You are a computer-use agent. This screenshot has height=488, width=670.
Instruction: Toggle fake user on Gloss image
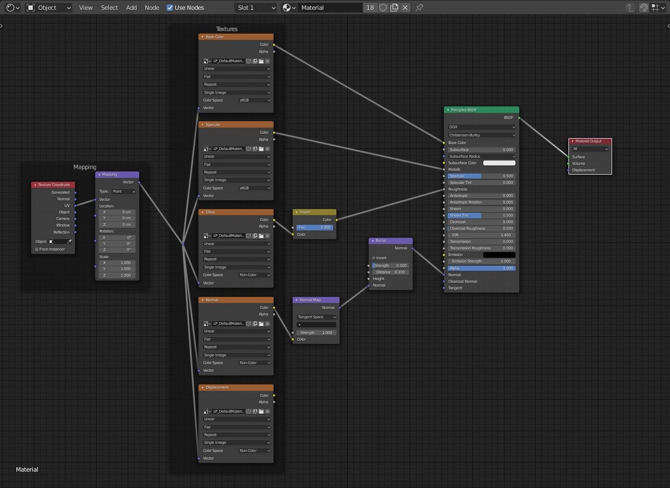click(248, 236)
